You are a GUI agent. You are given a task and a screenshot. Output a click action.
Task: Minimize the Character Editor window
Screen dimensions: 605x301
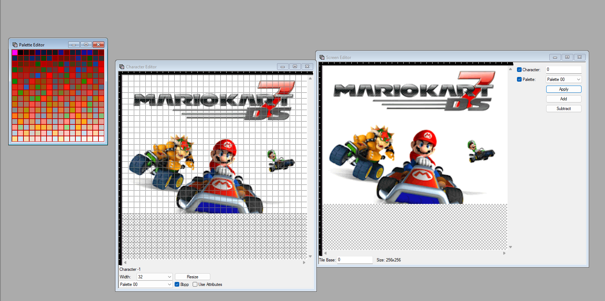tap(282, 67)
